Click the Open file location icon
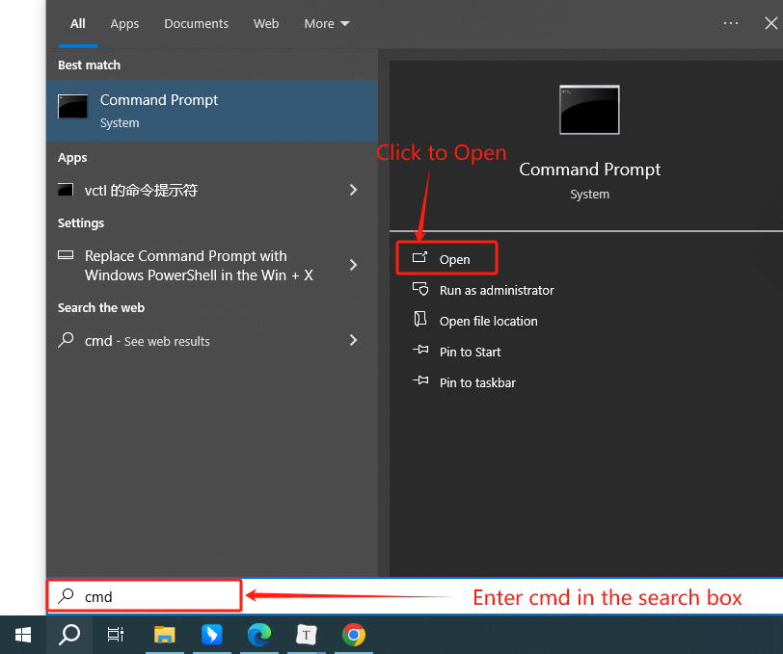This screenshot has width=783, height=654. 420,319
